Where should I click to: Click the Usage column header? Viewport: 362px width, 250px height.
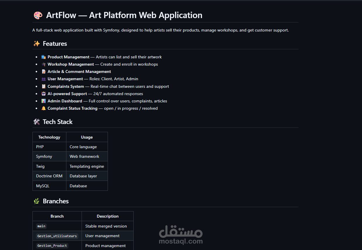point(87,137)
